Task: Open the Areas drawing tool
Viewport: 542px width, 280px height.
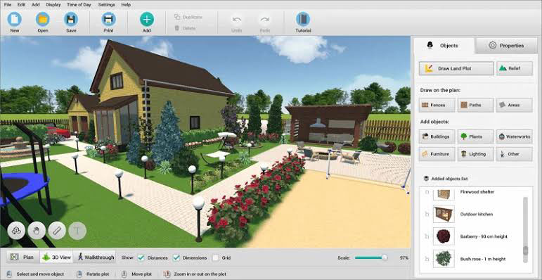Action: coord(515,105)
